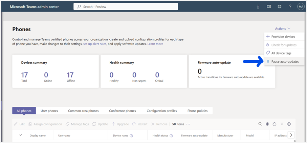
Task: Choose Provision devices from Actions menu
Action: point(283,37)
